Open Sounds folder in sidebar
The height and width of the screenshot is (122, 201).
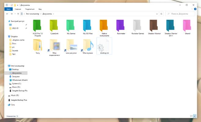[15, 51]
